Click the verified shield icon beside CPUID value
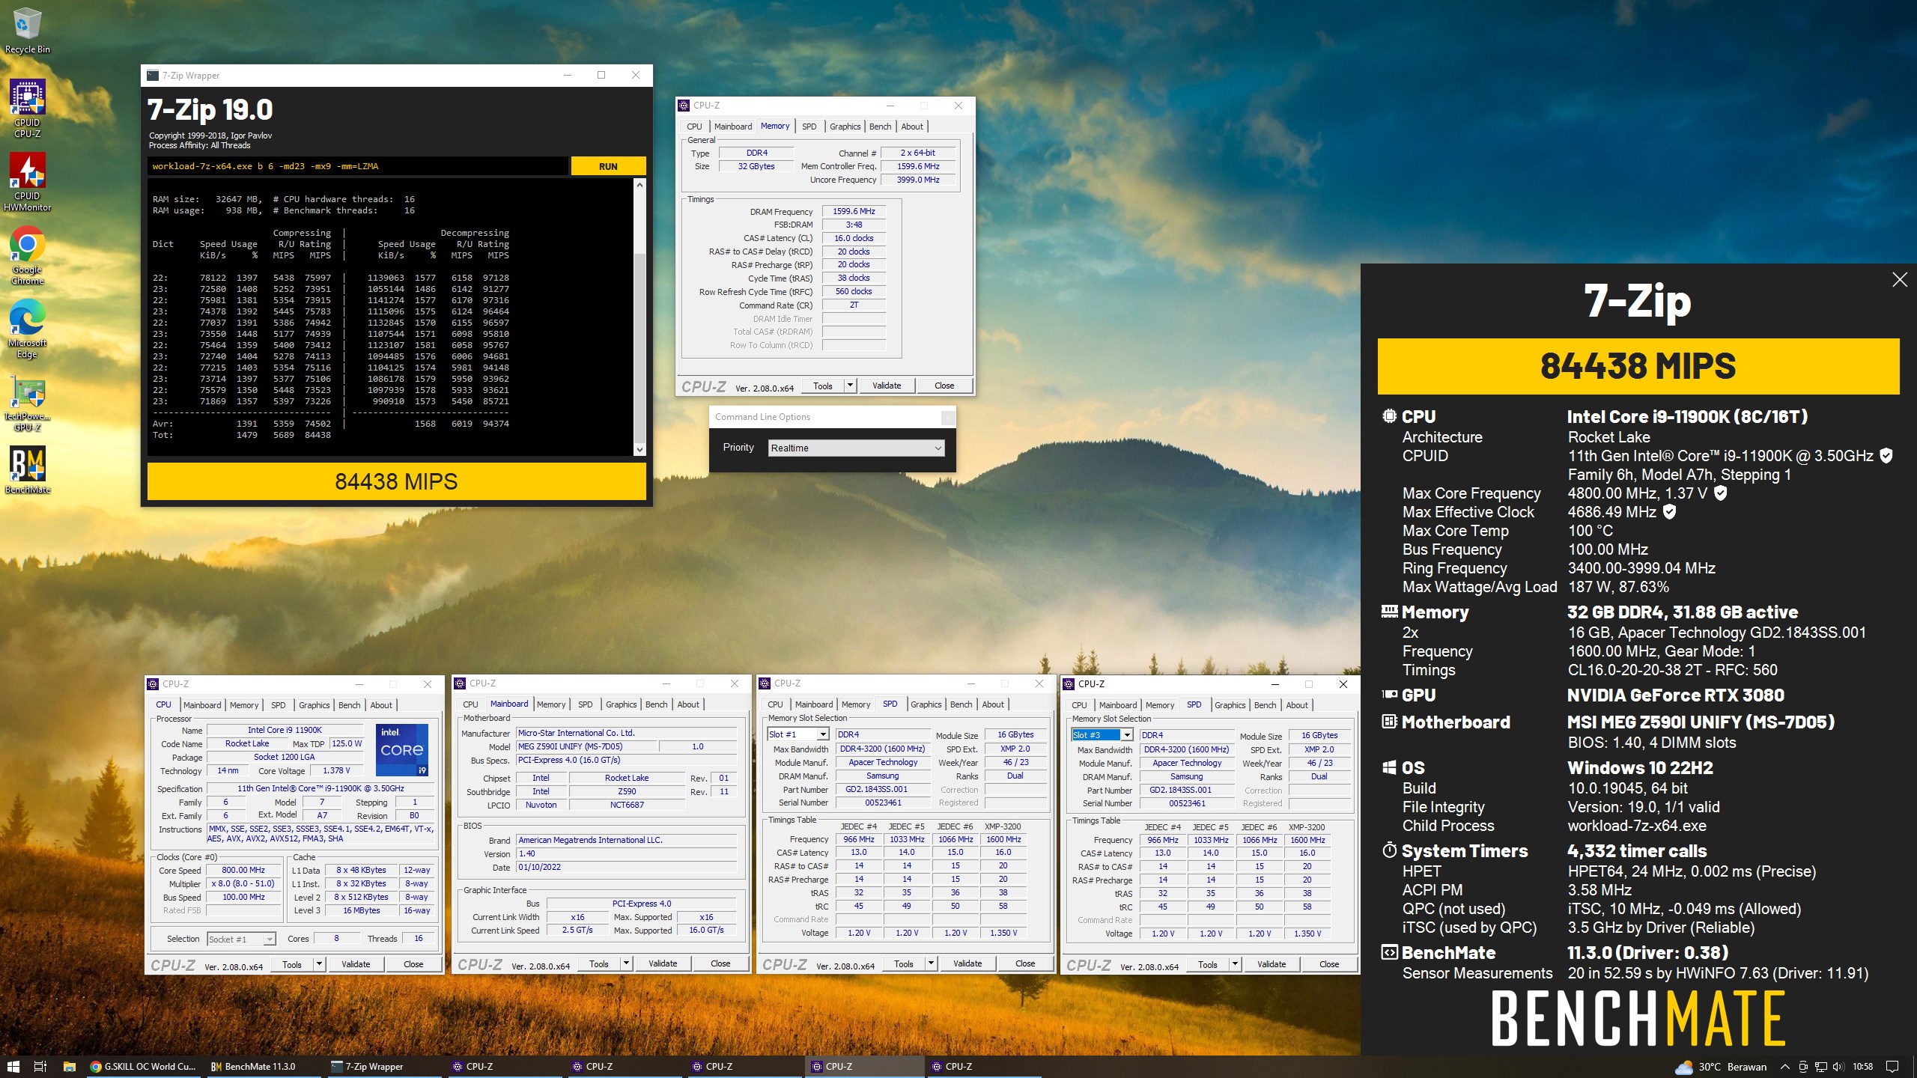The image size is (1917, 1078). 1886,455
